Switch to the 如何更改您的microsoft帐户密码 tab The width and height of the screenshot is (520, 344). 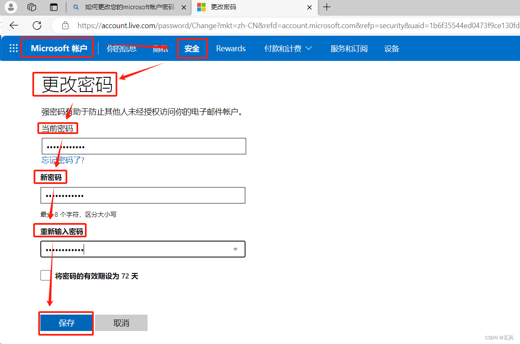pos(129,7)
